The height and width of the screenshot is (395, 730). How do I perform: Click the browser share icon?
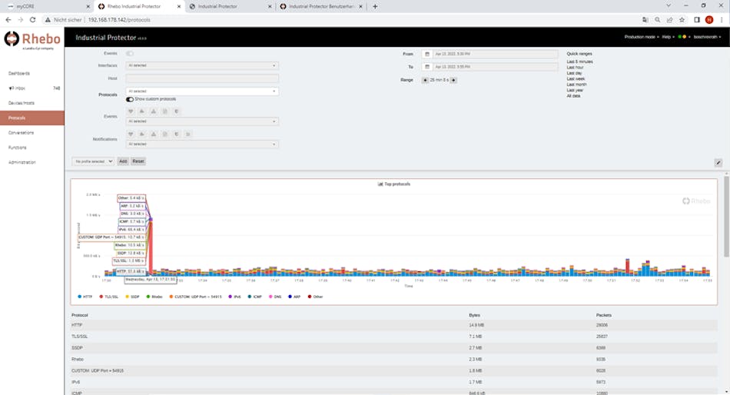[x=669, y=19]
